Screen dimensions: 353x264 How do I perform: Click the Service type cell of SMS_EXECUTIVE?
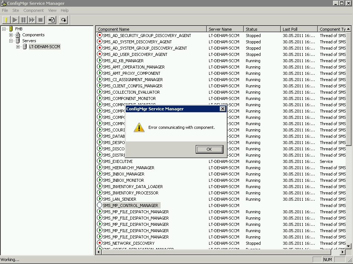pos(326,161)
